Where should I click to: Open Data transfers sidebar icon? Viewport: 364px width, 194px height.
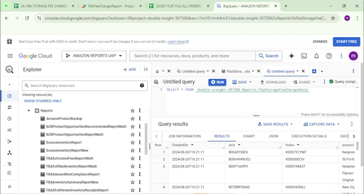(x=10, y=107)
